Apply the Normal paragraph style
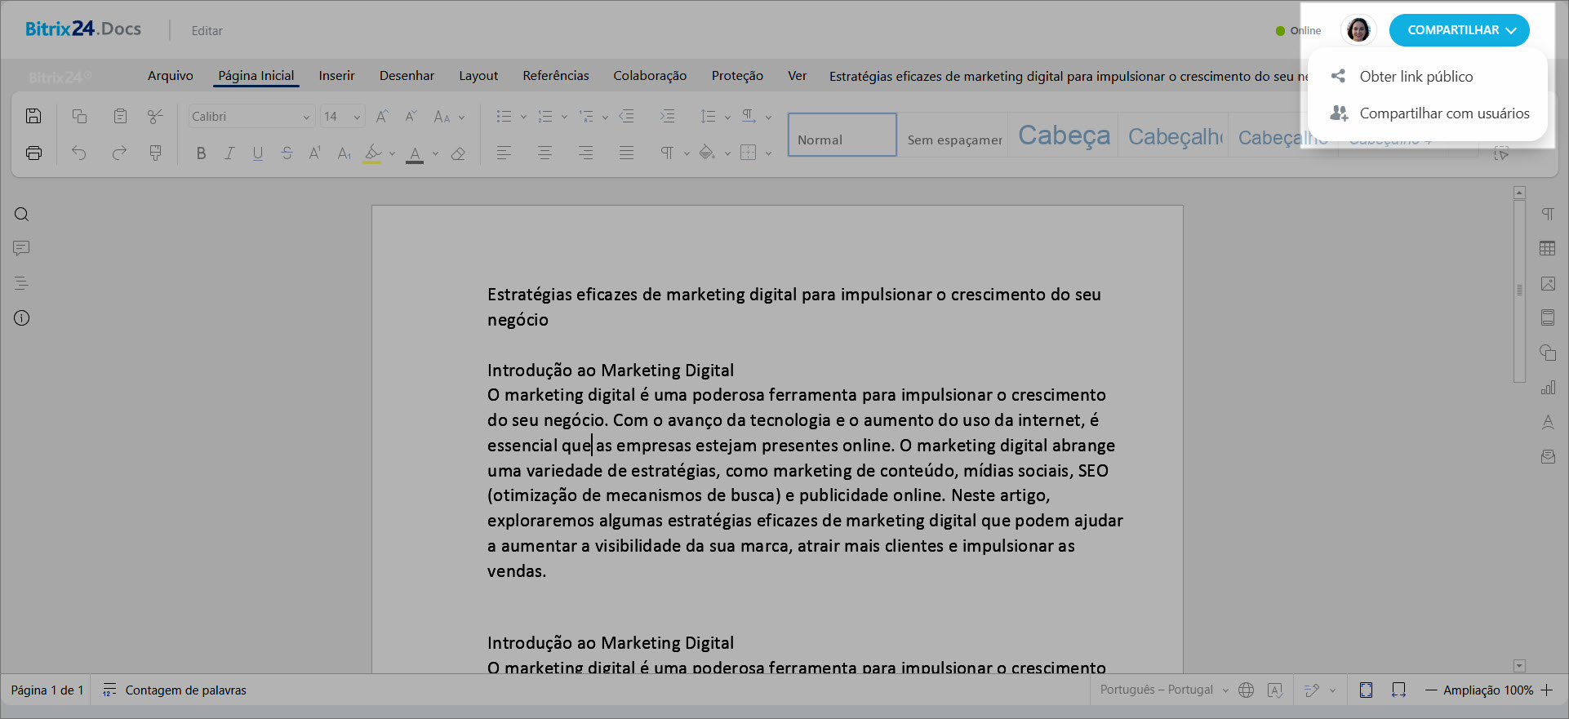 point(842,135)
